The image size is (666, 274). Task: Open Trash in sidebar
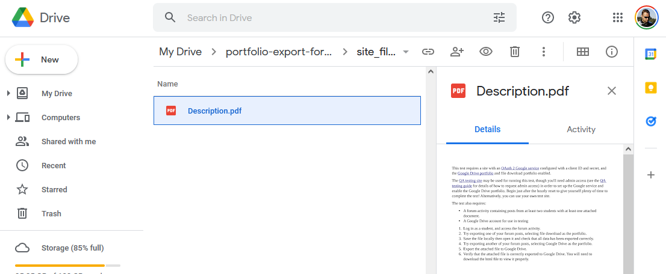point(51,213)
